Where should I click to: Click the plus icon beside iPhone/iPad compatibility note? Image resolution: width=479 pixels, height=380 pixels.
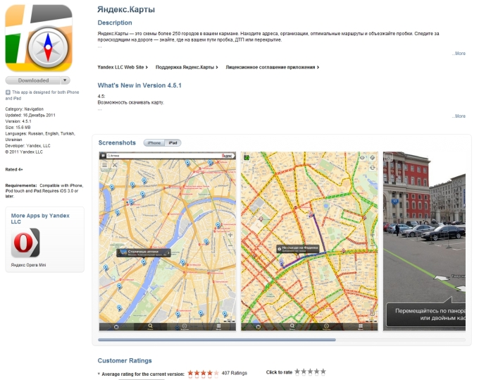[8, 92]
